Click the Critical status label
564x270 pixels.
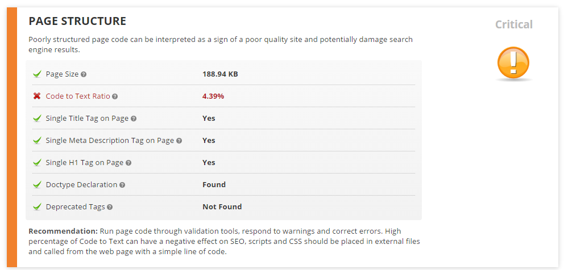point(514,24)
